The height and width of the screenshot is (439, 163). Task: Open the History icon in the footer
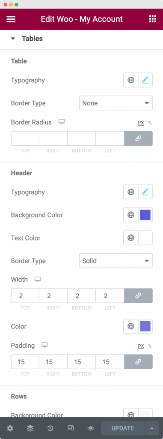click(x=50, y=428)
